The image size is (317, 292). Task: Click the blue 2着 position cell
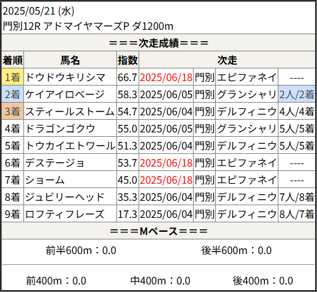(13, 94)
